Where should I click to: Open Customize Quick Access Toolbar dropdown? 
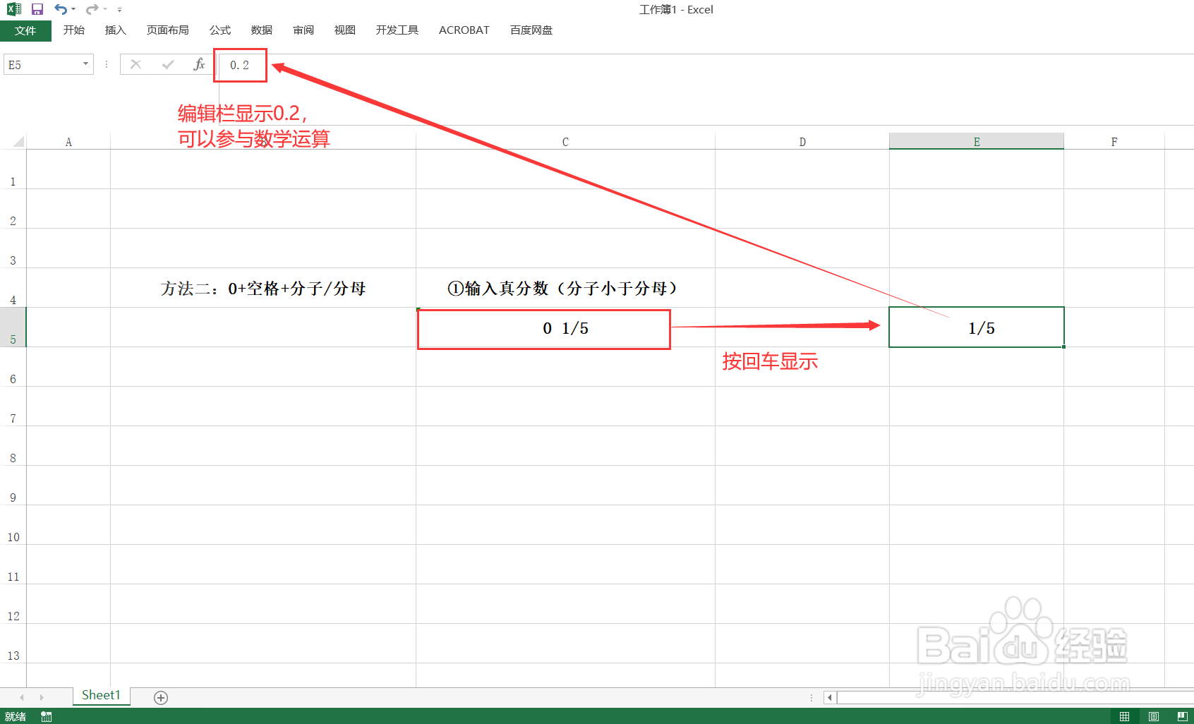point(119,10)
